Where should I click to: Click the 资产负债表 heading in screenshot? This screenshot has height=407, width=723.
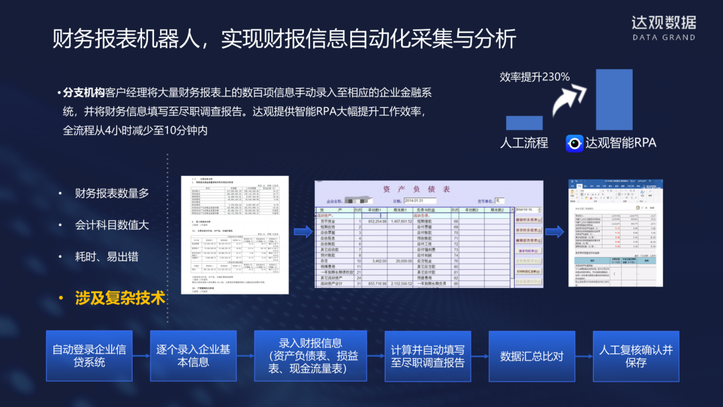(x=416, y=189)
